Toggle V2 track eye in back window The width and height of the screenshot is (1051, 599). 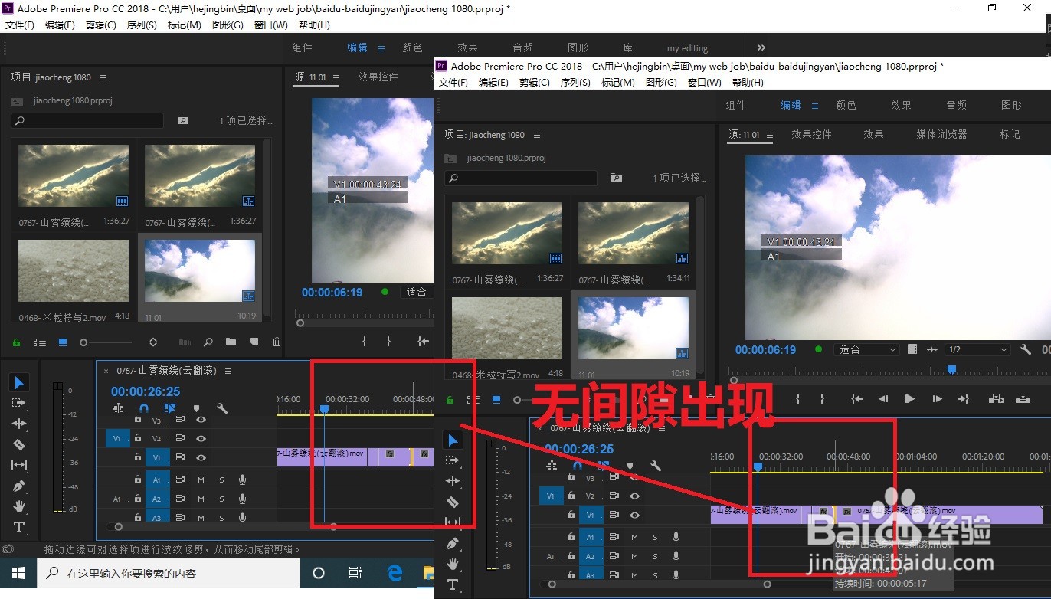[x=201, y=438]
